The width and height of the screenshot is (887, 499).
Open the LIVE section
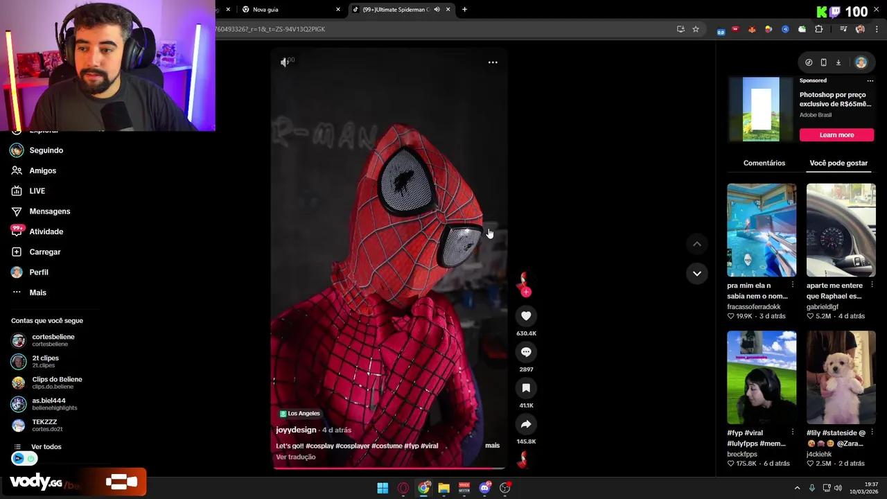click(28, 191)
